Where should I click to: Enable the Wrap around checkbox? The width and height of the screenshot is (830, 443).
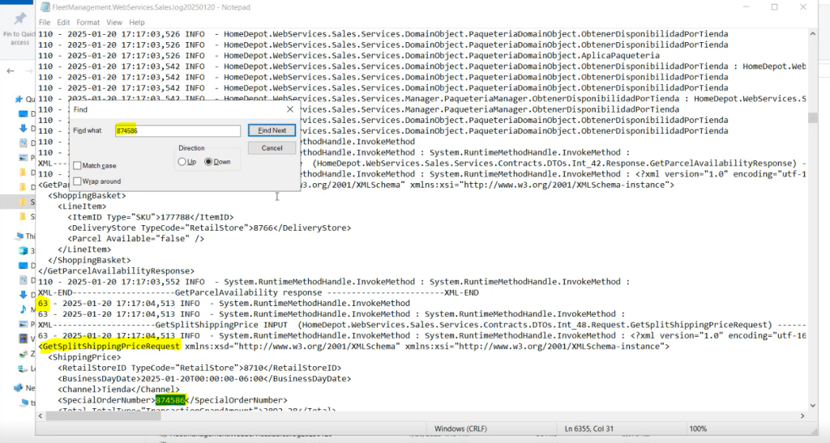[77, 181]
